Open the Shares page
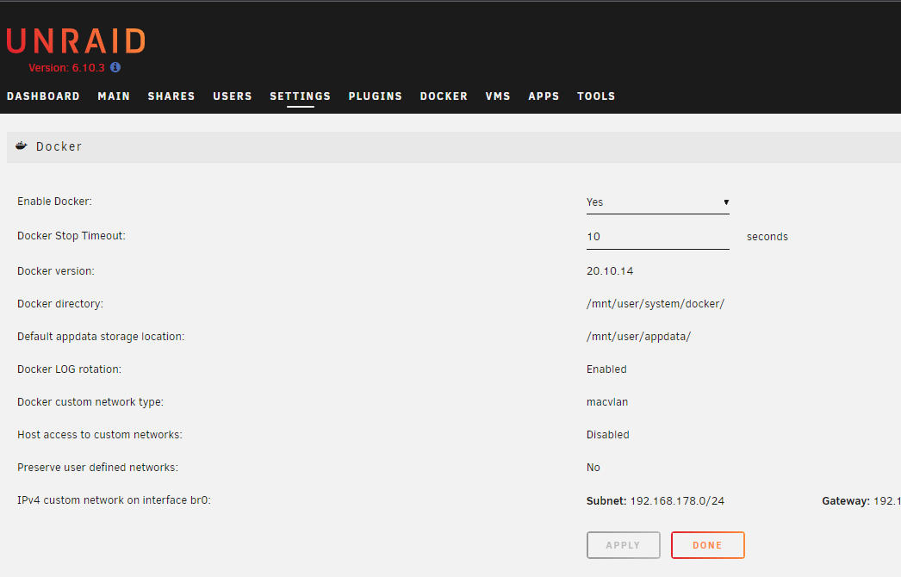The width and height of the screenshot is (901, 577). (x=171, y=96)
